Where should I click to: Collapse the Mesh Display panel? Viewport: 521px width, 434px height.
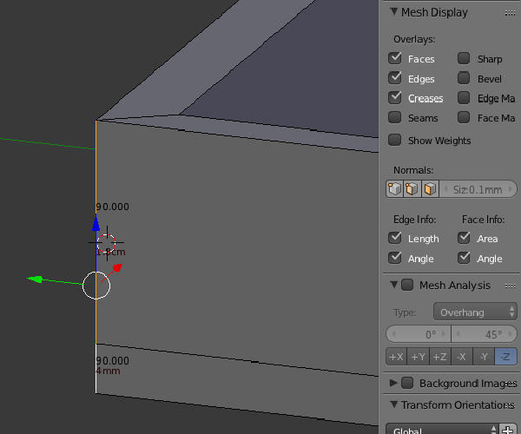pos(394,12)
